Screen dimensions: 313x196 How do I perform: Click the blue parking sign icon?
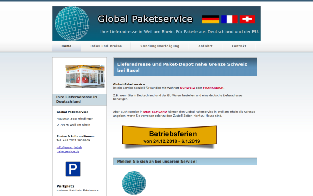[73, 169]
